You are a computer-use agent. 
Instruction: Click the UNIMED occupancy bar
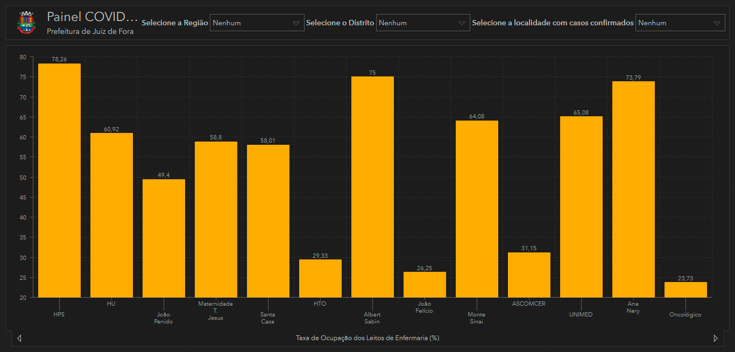tap(581, 207)
